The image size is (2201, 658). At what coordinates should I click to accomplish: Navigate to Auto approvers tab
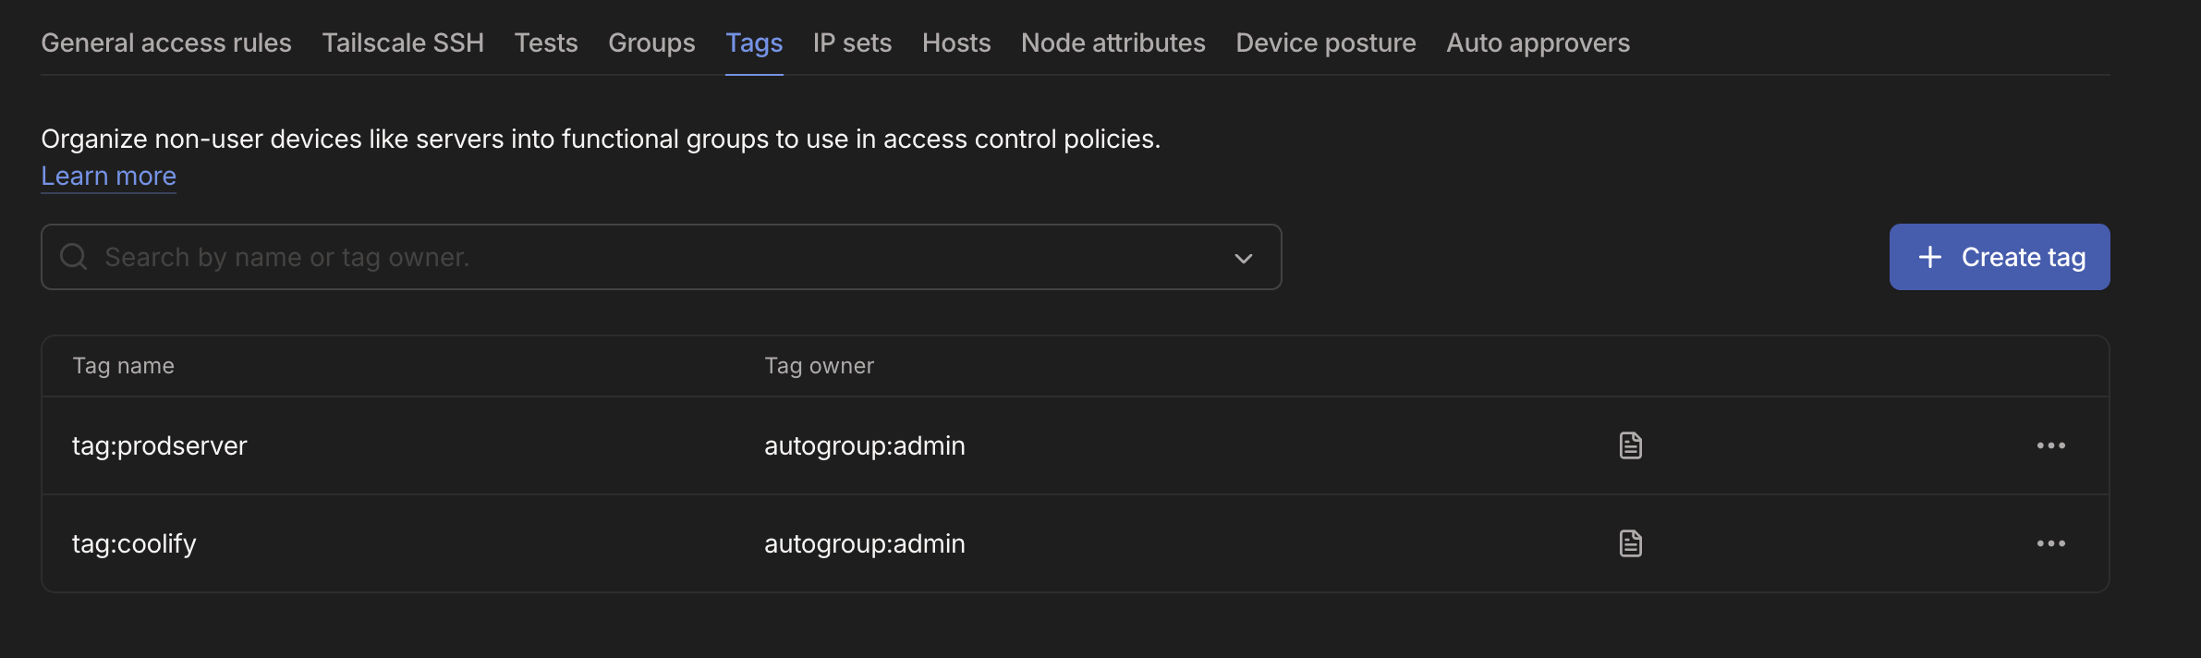point(1538,43)
